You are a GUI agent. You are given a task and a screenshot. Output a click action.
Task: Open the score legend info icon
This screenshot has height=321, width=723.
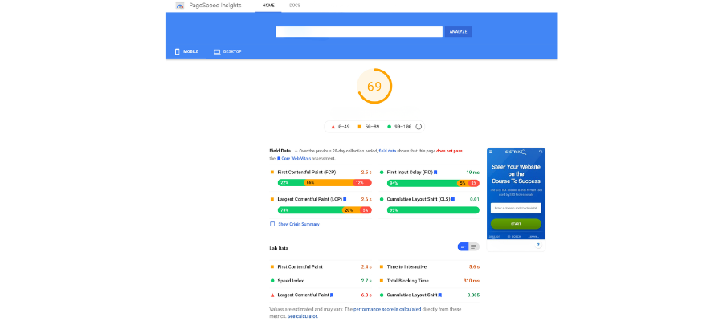pyautogui.click(x=419, y=127)
